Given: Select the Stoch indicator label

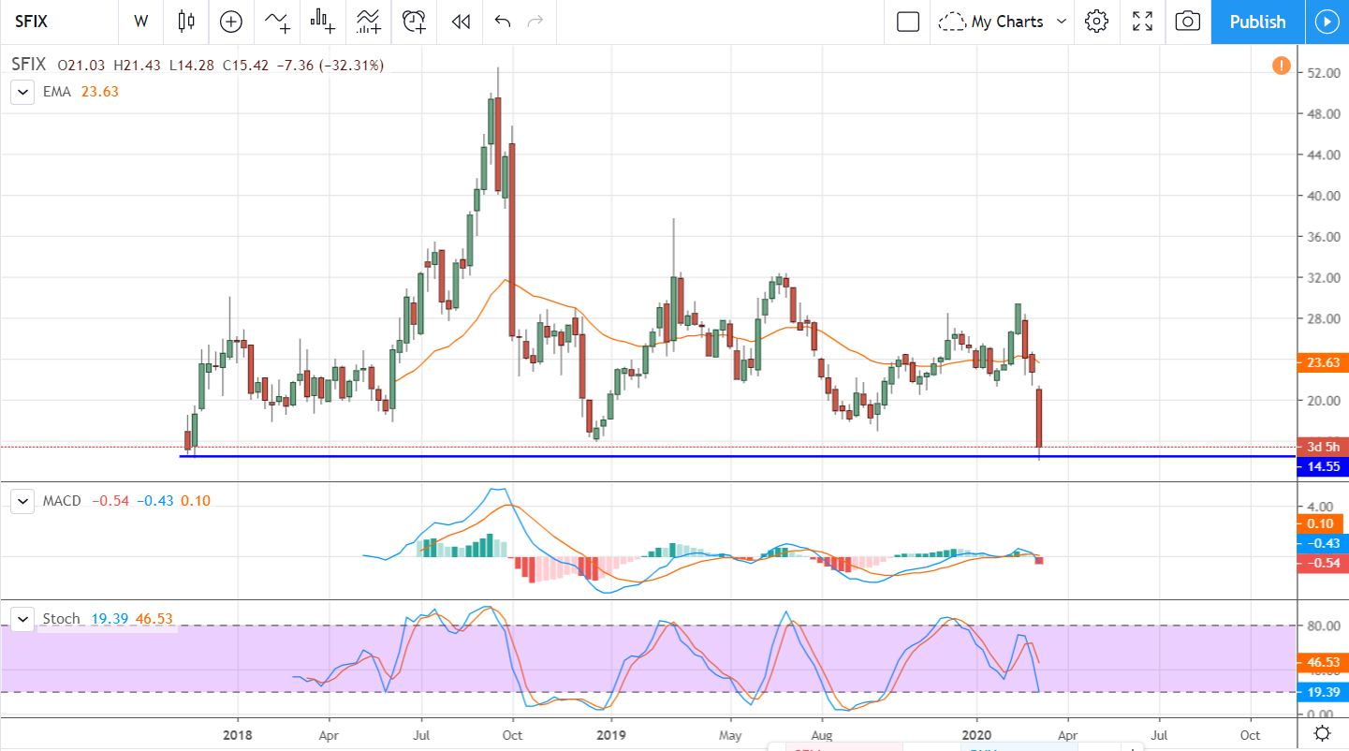Looking at the screenshot, I should pyautogui.click(x=62, y=619).
